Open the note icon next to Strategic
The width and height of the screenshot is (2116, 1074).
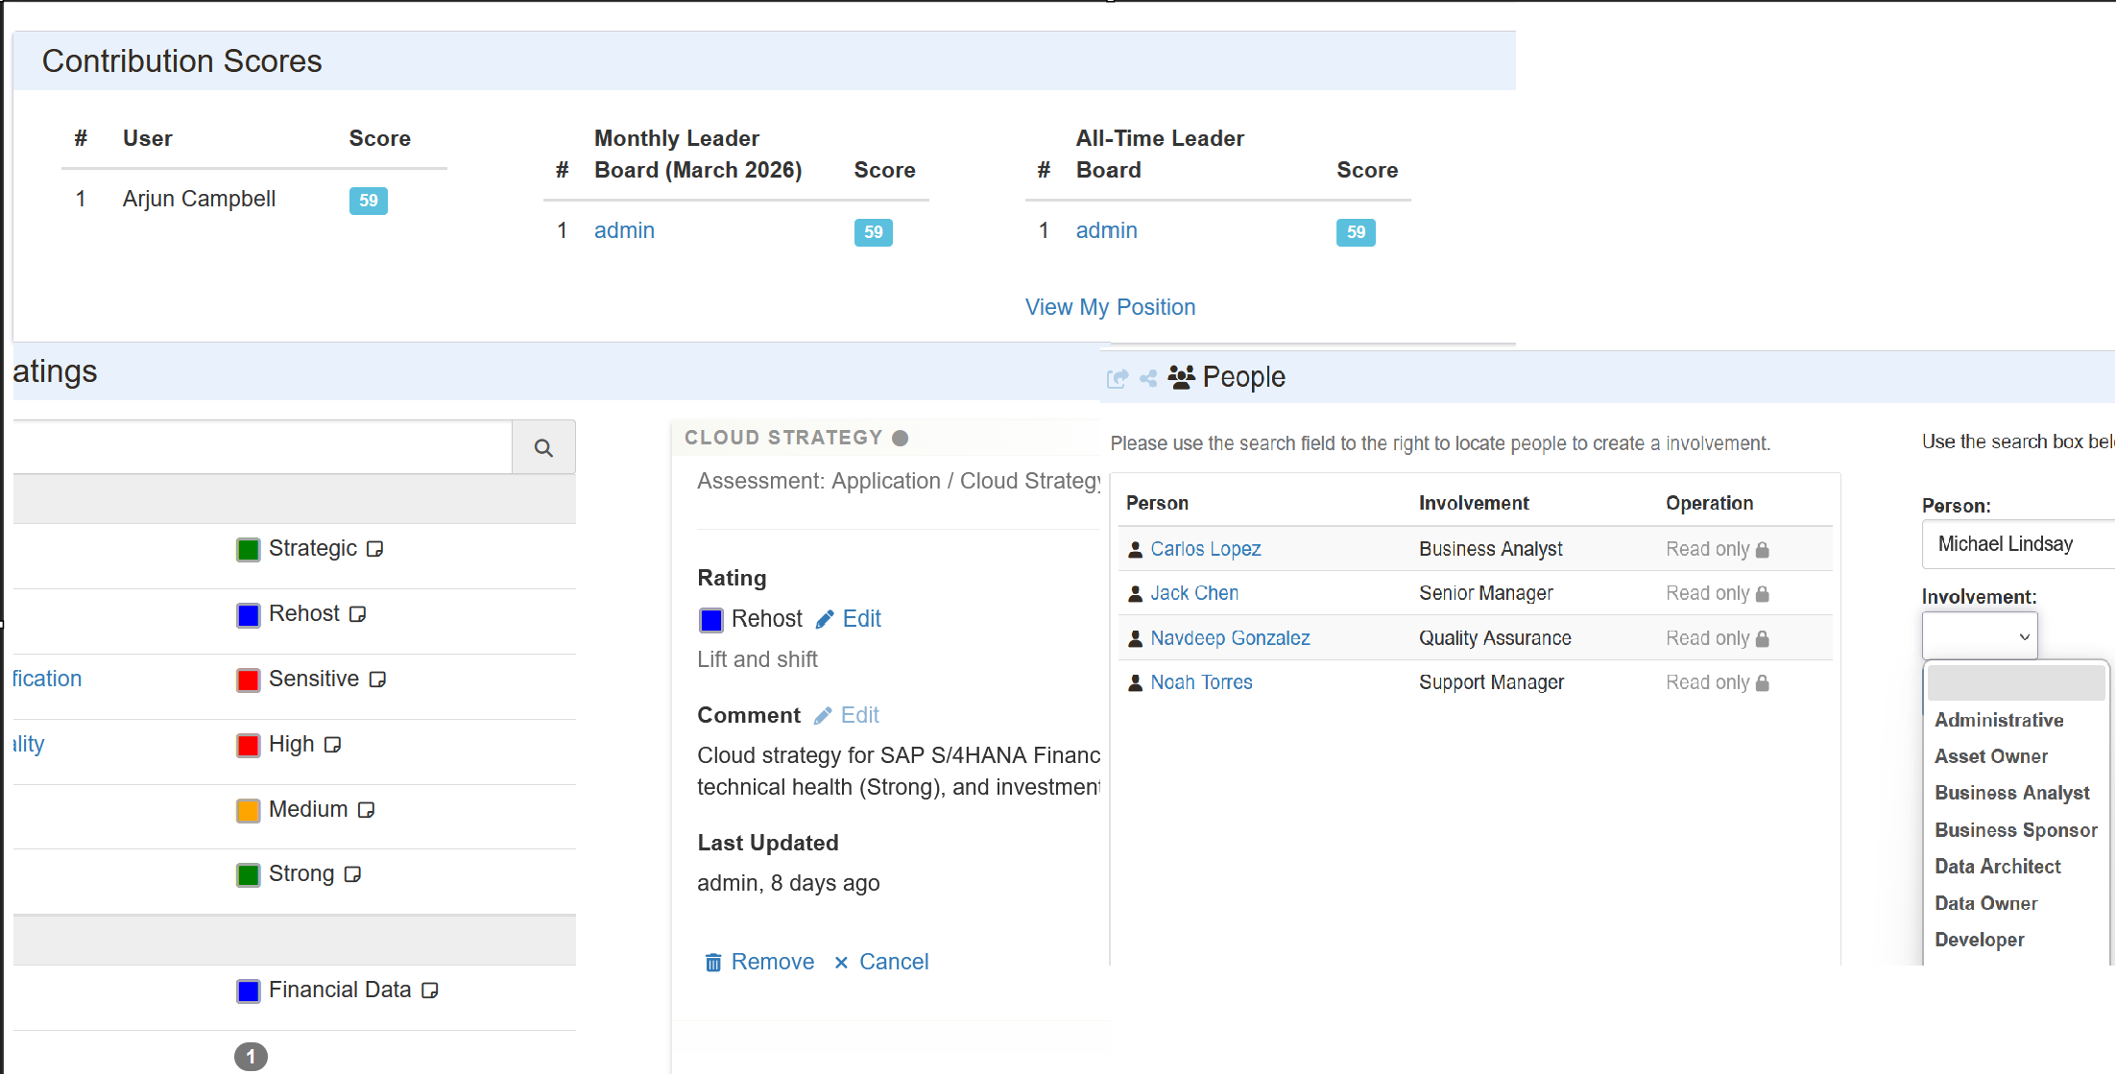pos(375,549)
